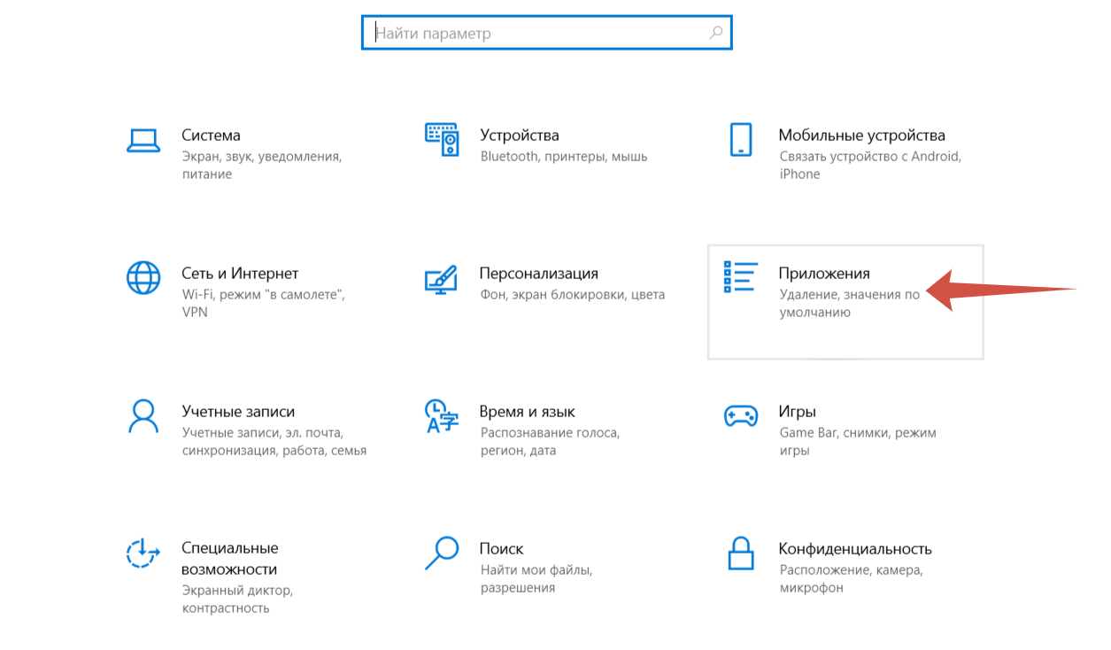
Task: Click the monitor and brush icon for Персонализация
Action: (441, 278)
